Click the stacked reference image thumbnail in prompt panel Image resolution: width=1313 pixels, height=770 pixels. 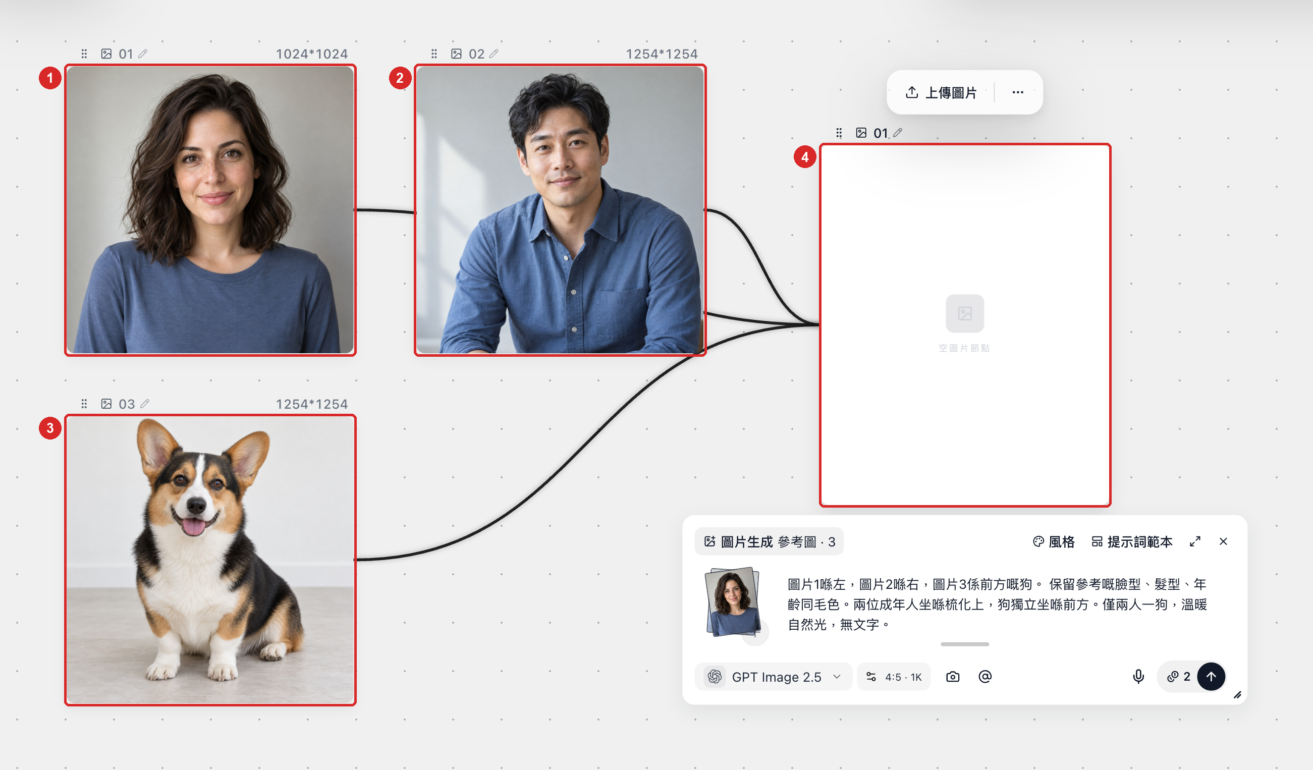tap(733, 602)
